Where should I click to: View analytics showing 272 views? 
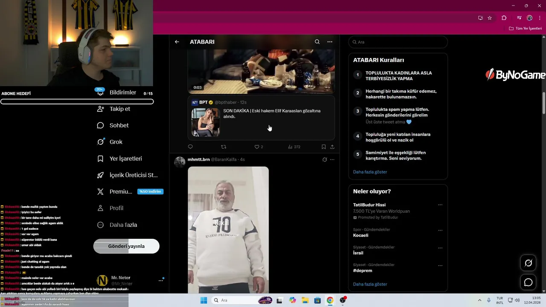(294, 147)
